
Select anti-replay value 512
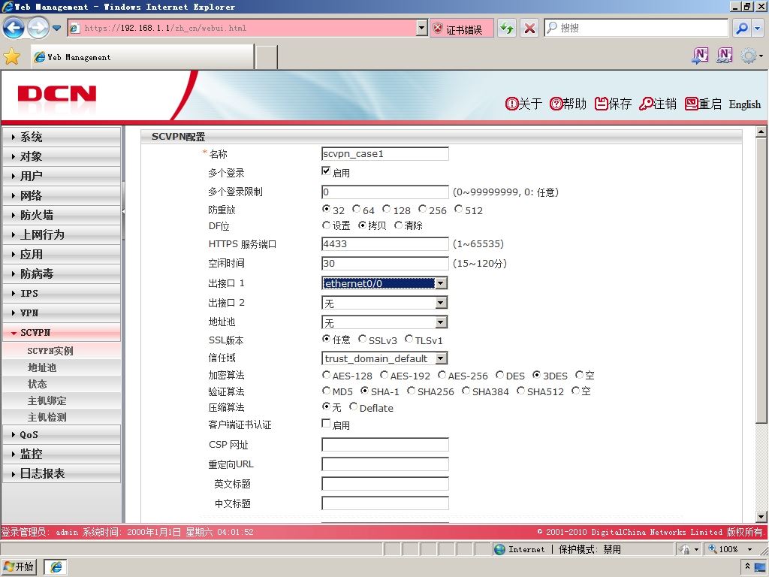[x=458, y=209]
